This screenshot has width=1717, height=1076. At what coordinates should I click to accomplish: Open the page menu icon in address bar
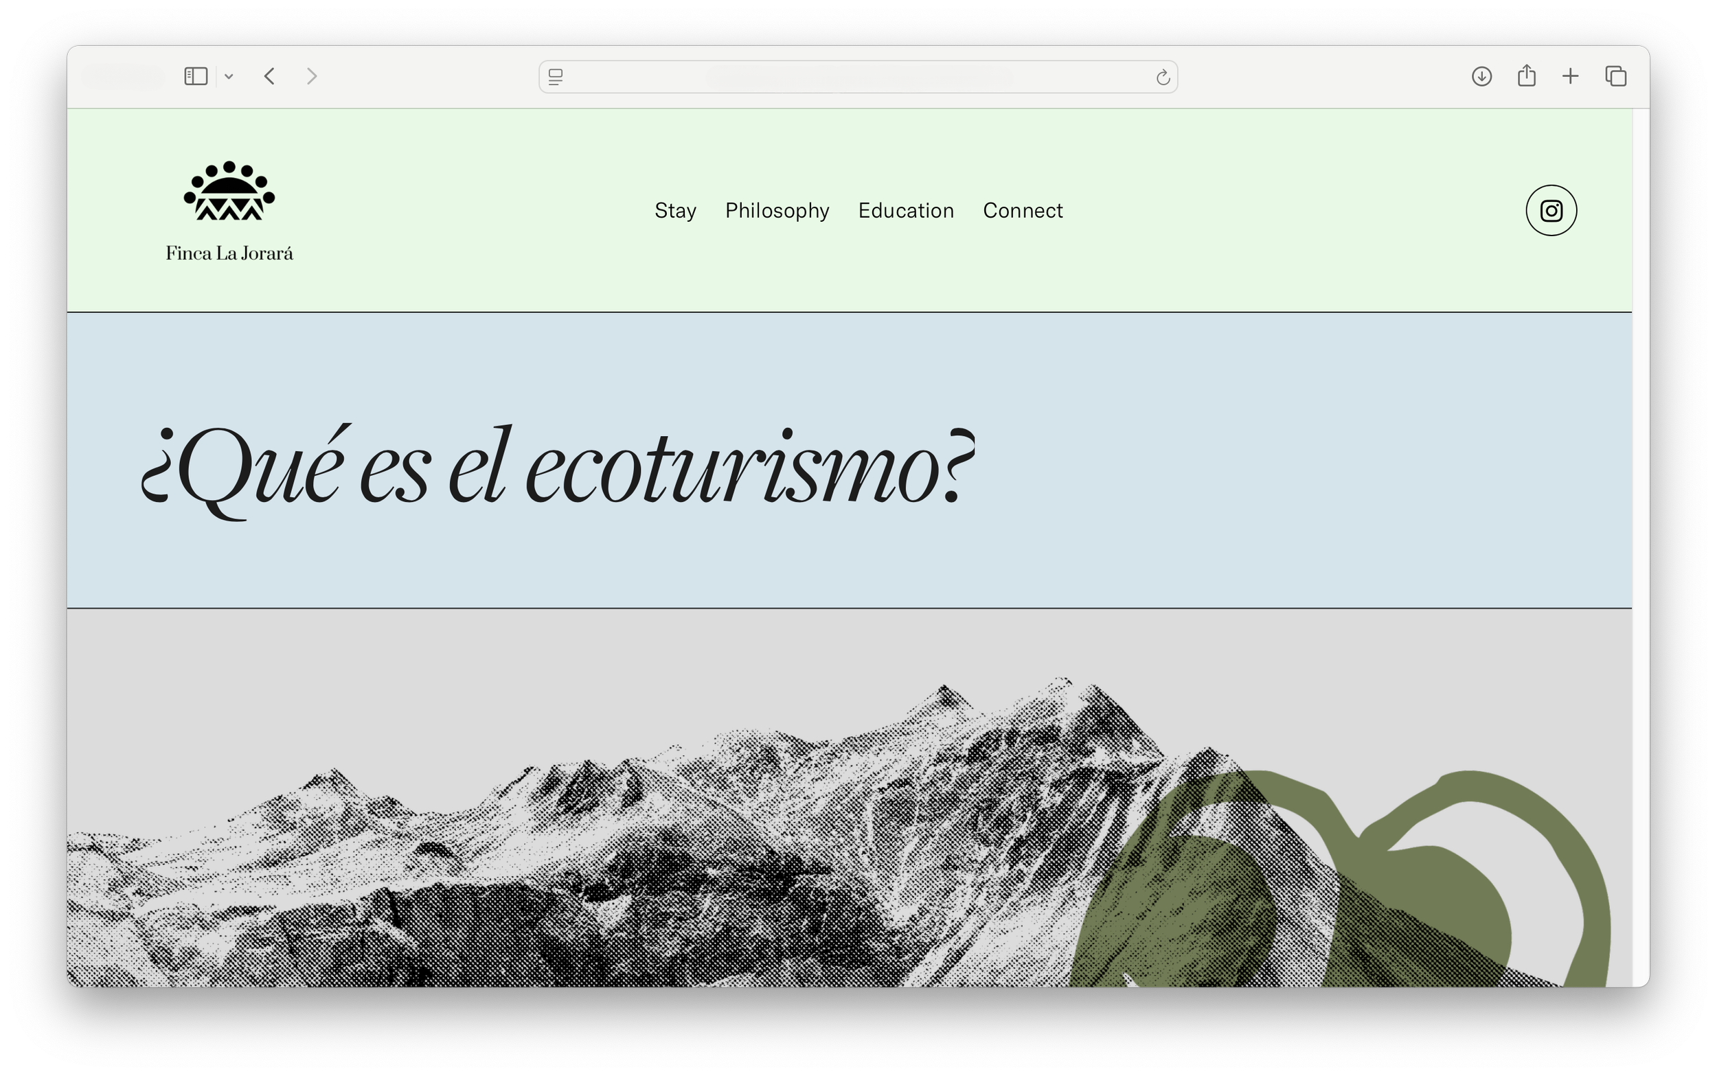pos(556,77)
